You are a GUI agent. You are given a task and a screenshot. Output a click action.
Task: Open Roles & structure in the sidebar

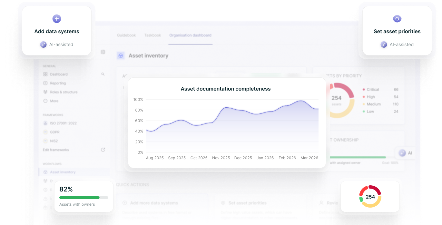coord(64,92)
